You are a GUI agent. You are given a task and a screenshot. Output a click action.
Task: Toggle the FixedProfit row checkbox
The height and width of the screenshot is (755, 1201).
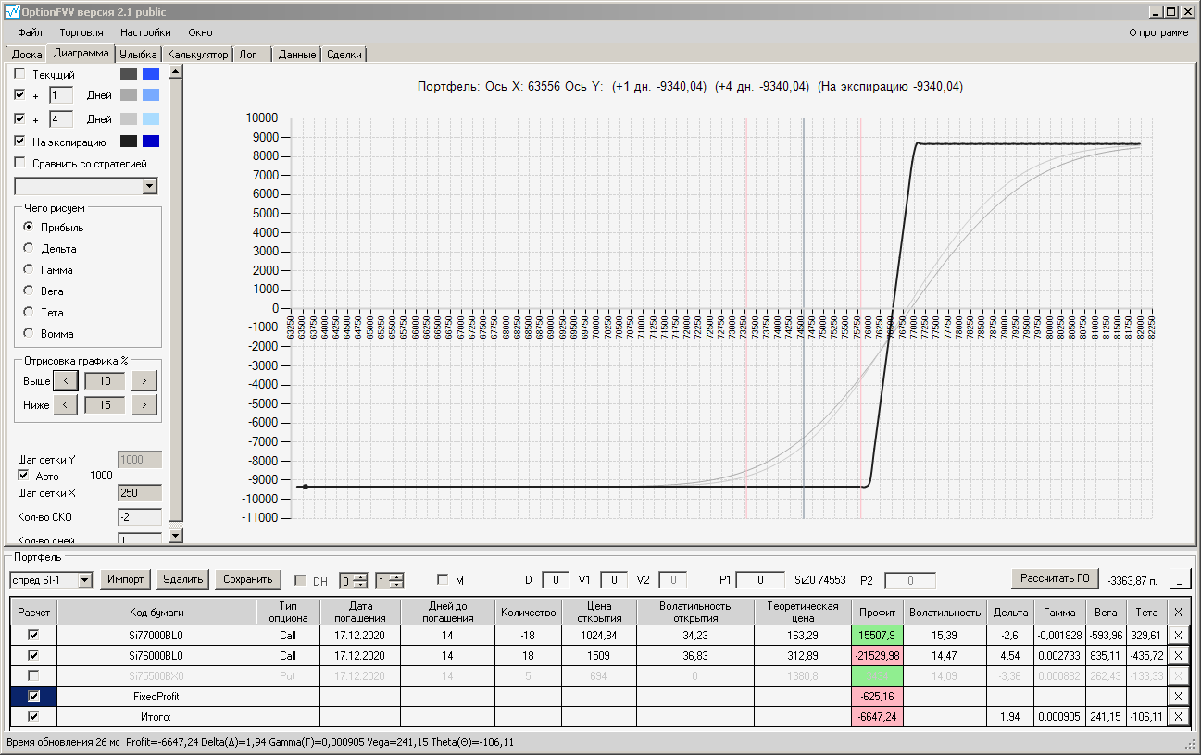34,697
